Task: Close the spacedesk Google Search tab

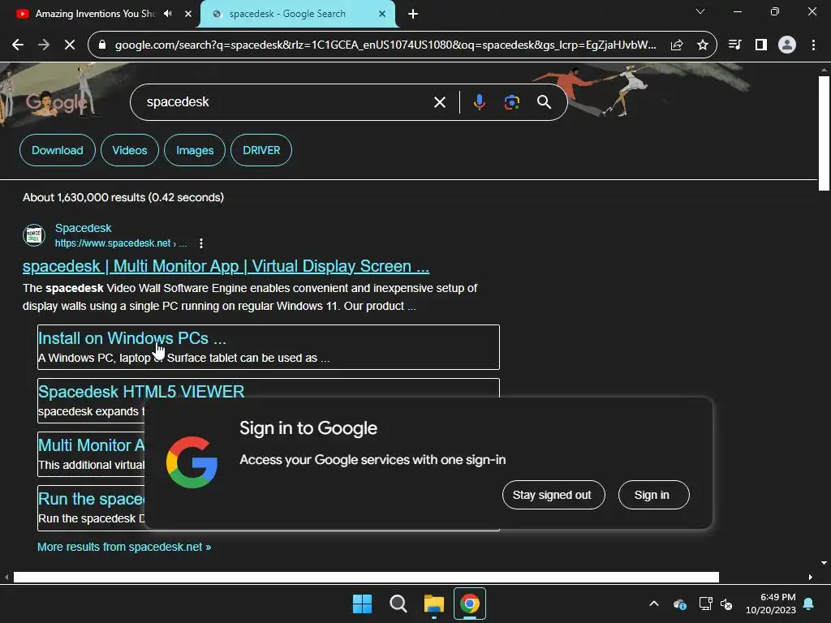Action: pyautogui.click(x=382, y=14)
